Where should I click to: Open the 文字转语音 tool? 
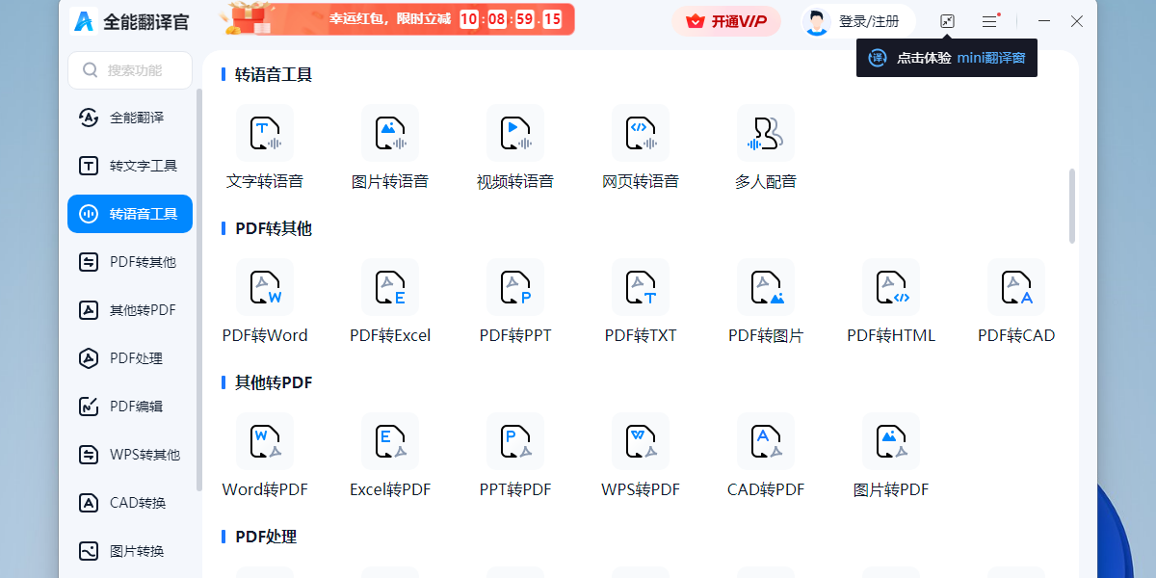click(265, 147)
